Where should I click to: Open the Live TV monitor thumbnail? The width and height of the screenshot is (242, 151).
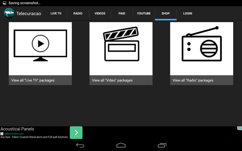40,49
